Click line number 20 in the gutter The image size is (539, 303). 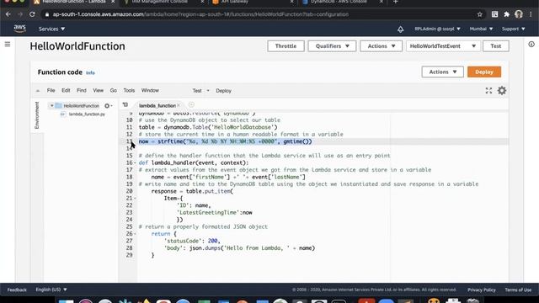[x=129, y=191]
